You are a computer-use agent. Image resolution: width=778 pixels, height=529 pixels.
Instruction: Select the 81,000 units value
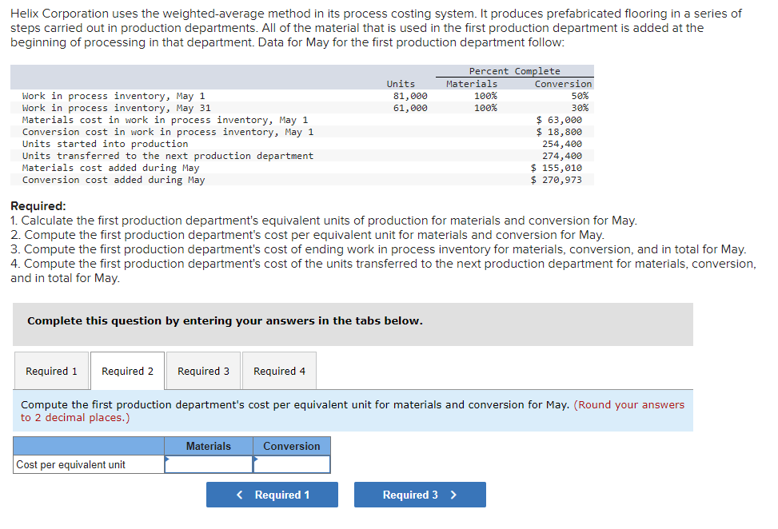(x=410, y=96)
